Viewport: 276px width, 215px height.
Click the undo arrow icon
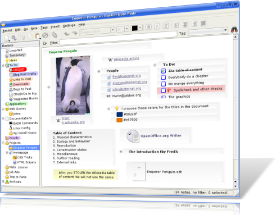tap(66, 34)
